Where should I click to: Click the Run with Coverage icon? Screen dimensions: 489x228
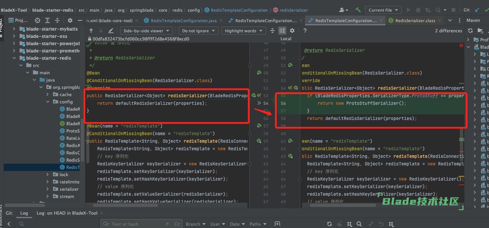coord(428,10)
